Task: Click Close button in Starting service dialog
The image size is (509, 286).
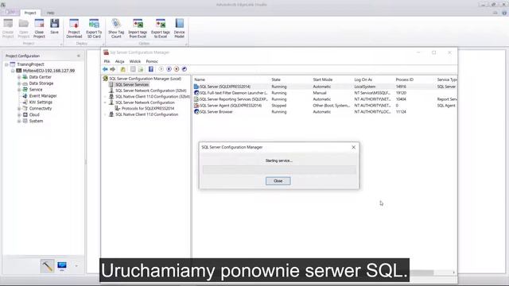Action: pyautogui.click(x=278, y=181)
